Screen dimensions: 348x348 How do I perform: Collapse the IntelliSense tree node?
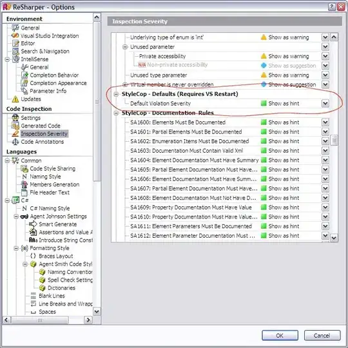pyautogui.click(x=7, y=59)
